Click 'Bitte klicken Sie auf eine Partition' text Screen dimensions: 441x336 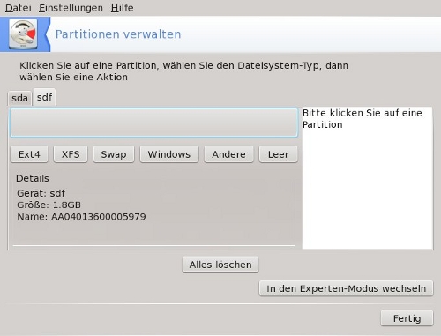point(363,119)
